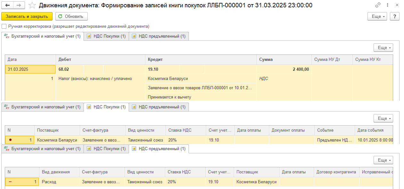Click the Сумма НУ Кт column header
Image resolution: width=404 pixels, height=189 pixels.
click(x=373, y=60)
